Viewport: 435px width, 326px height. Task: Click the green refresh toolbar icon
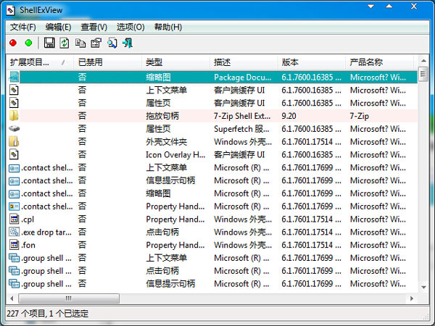click(x=65, y=43)
